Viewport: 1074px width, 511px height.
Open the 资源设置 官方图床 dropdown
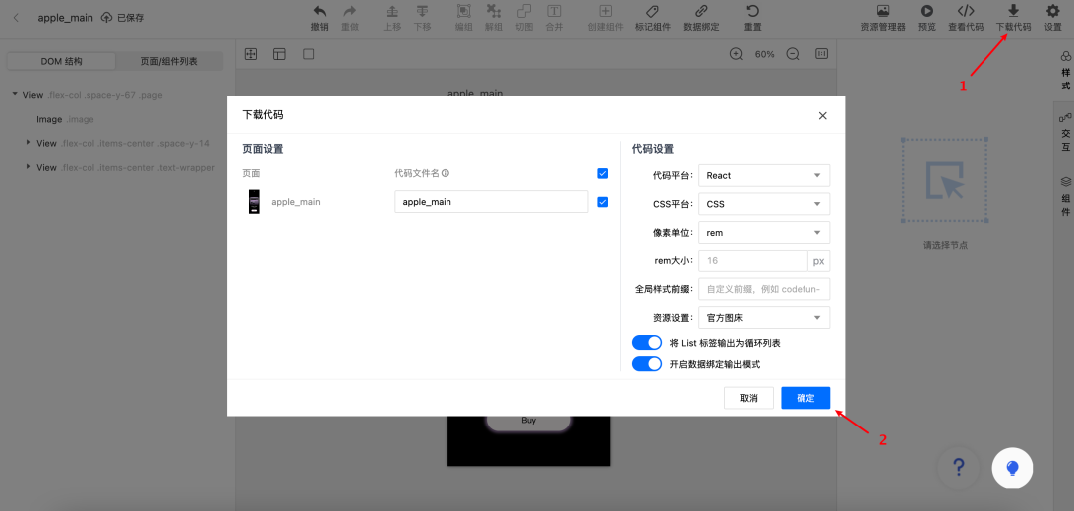point(765,318)
